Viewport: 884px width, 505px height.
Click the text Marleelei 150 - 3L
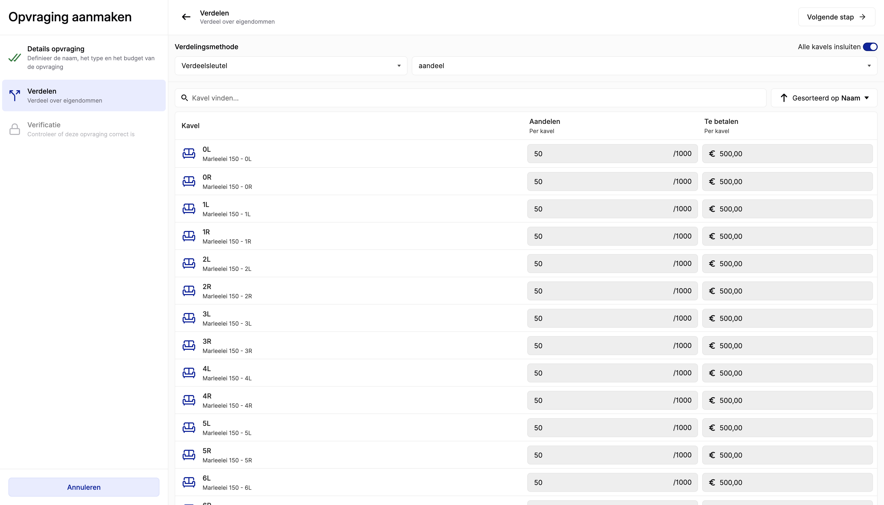pyautogui.click(x=227, y=324)
